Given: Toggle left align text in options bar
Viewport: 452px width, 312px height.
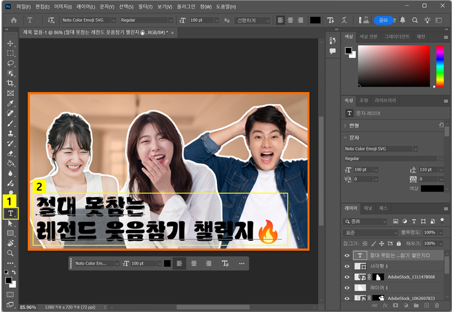Looking at the screenshot, I should tap(280, 20).
